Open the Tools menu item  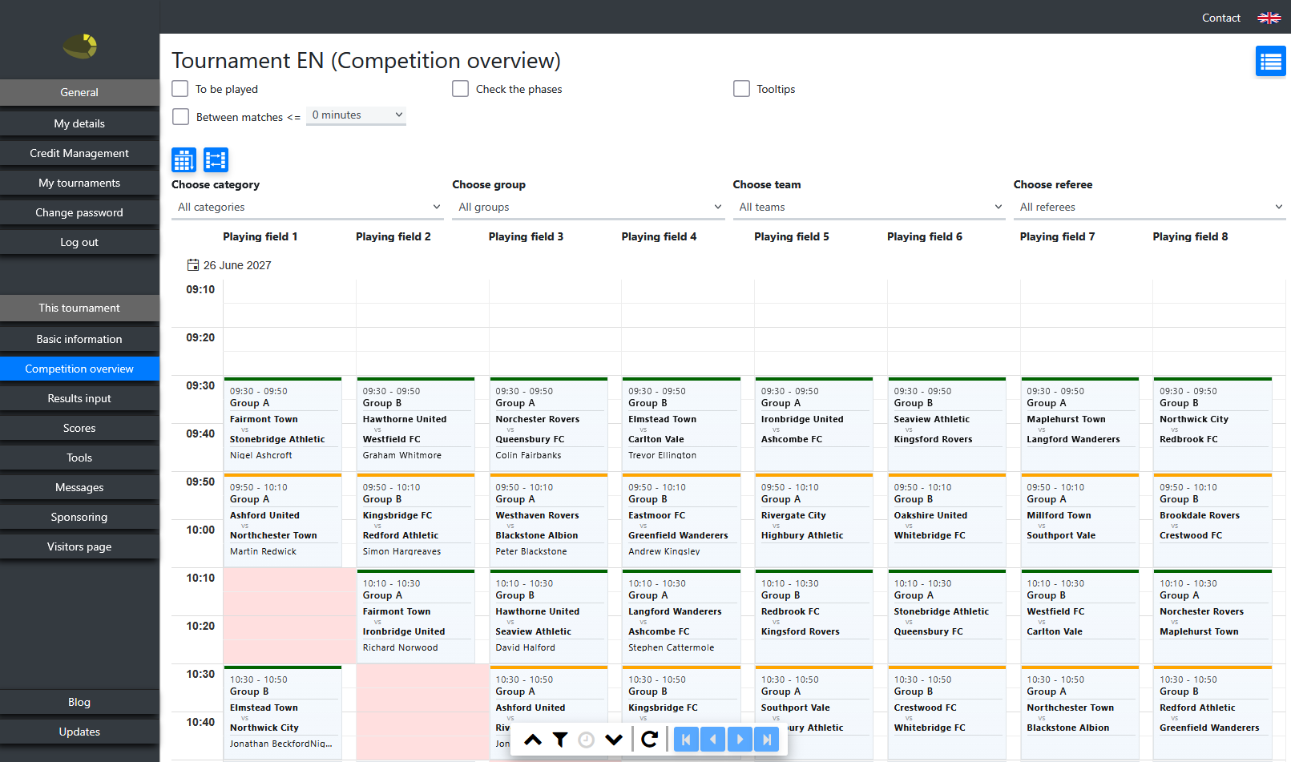(79, 458)
